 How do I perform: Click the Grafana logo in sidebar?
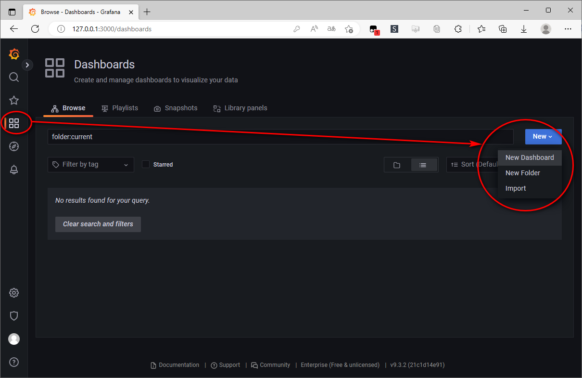(14, 54)
